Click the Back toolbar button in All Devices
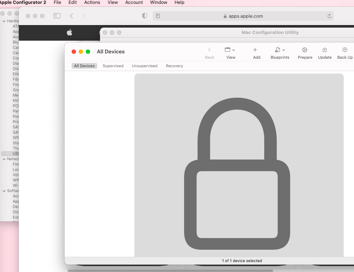Image resolution: width=354 pixels, height=272 pixels. click(x=209, y=53)
